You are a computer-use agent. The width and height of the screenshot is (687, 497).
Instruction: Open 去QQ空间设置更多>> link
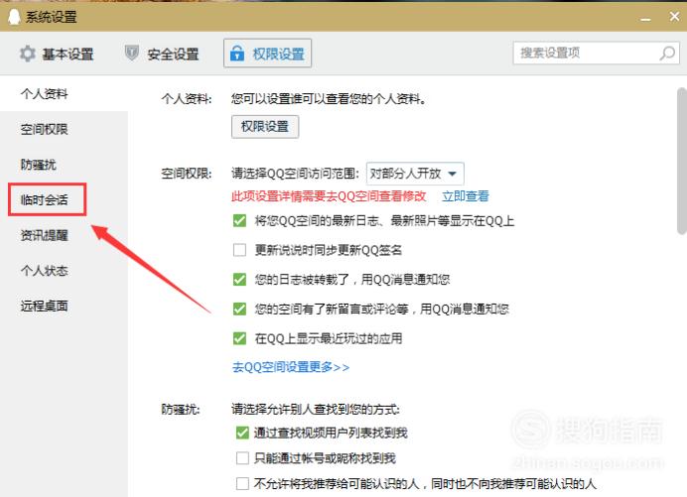click(291, 367)
